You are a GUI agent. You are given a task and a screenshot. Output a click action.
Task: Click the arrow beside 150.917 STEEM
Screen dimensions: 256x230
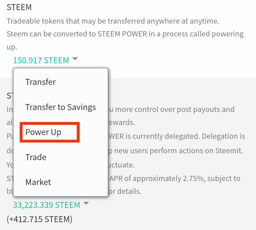click(75, 59)
